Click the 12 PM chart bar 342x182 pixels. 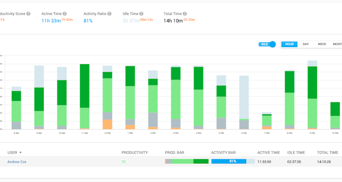(107, 98)
